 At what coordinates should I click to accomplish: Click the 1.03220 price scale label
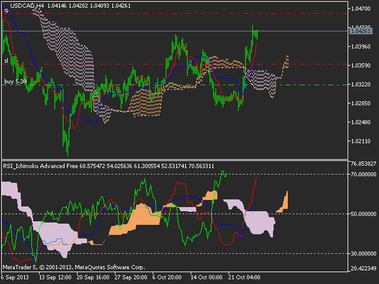361,84
